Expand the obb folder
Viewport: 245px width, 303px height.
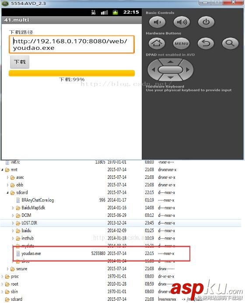click(7, 185)
